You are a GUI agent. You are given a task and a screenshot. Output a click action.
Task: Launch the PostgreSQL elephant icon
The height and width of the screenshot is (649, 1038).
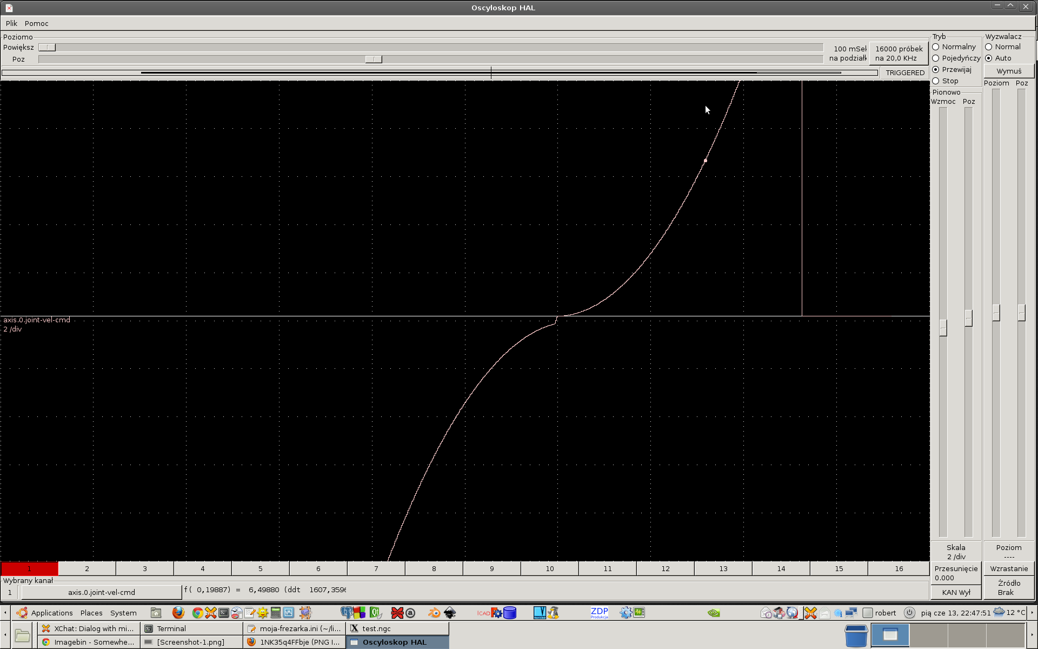(347, 613)
